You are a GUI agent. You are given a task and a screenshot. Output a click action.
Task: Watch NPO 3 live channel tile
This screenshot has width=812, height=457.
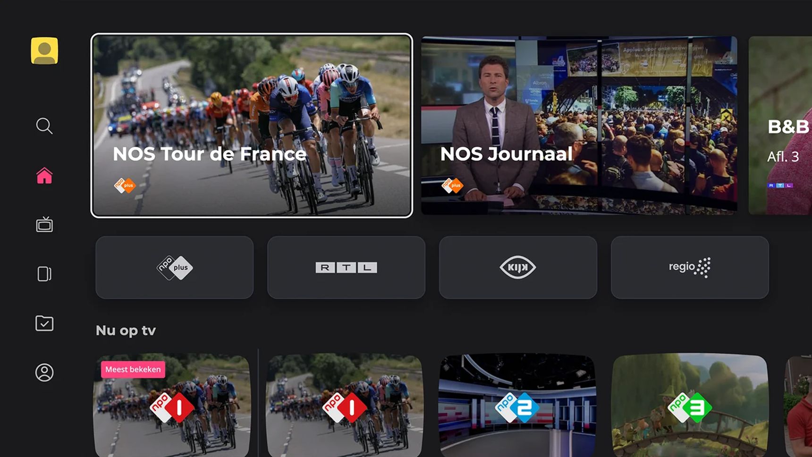(690, 406)
